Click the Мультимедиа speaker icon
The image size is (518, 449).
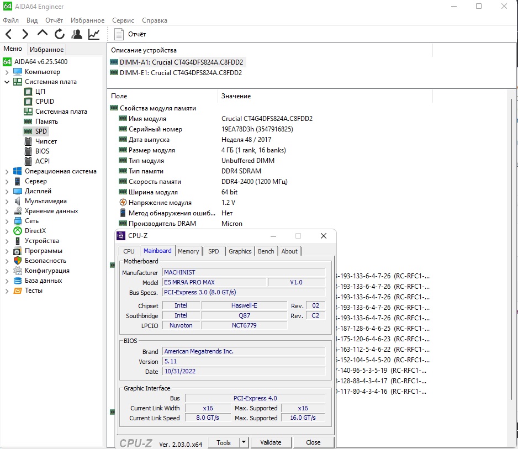[18, 201]
